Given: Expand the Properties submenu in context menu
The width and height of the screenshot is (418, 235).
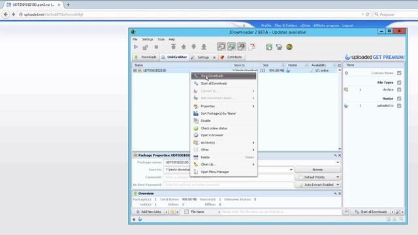Looking at the screenshot, I should click(x=253, y=106).
